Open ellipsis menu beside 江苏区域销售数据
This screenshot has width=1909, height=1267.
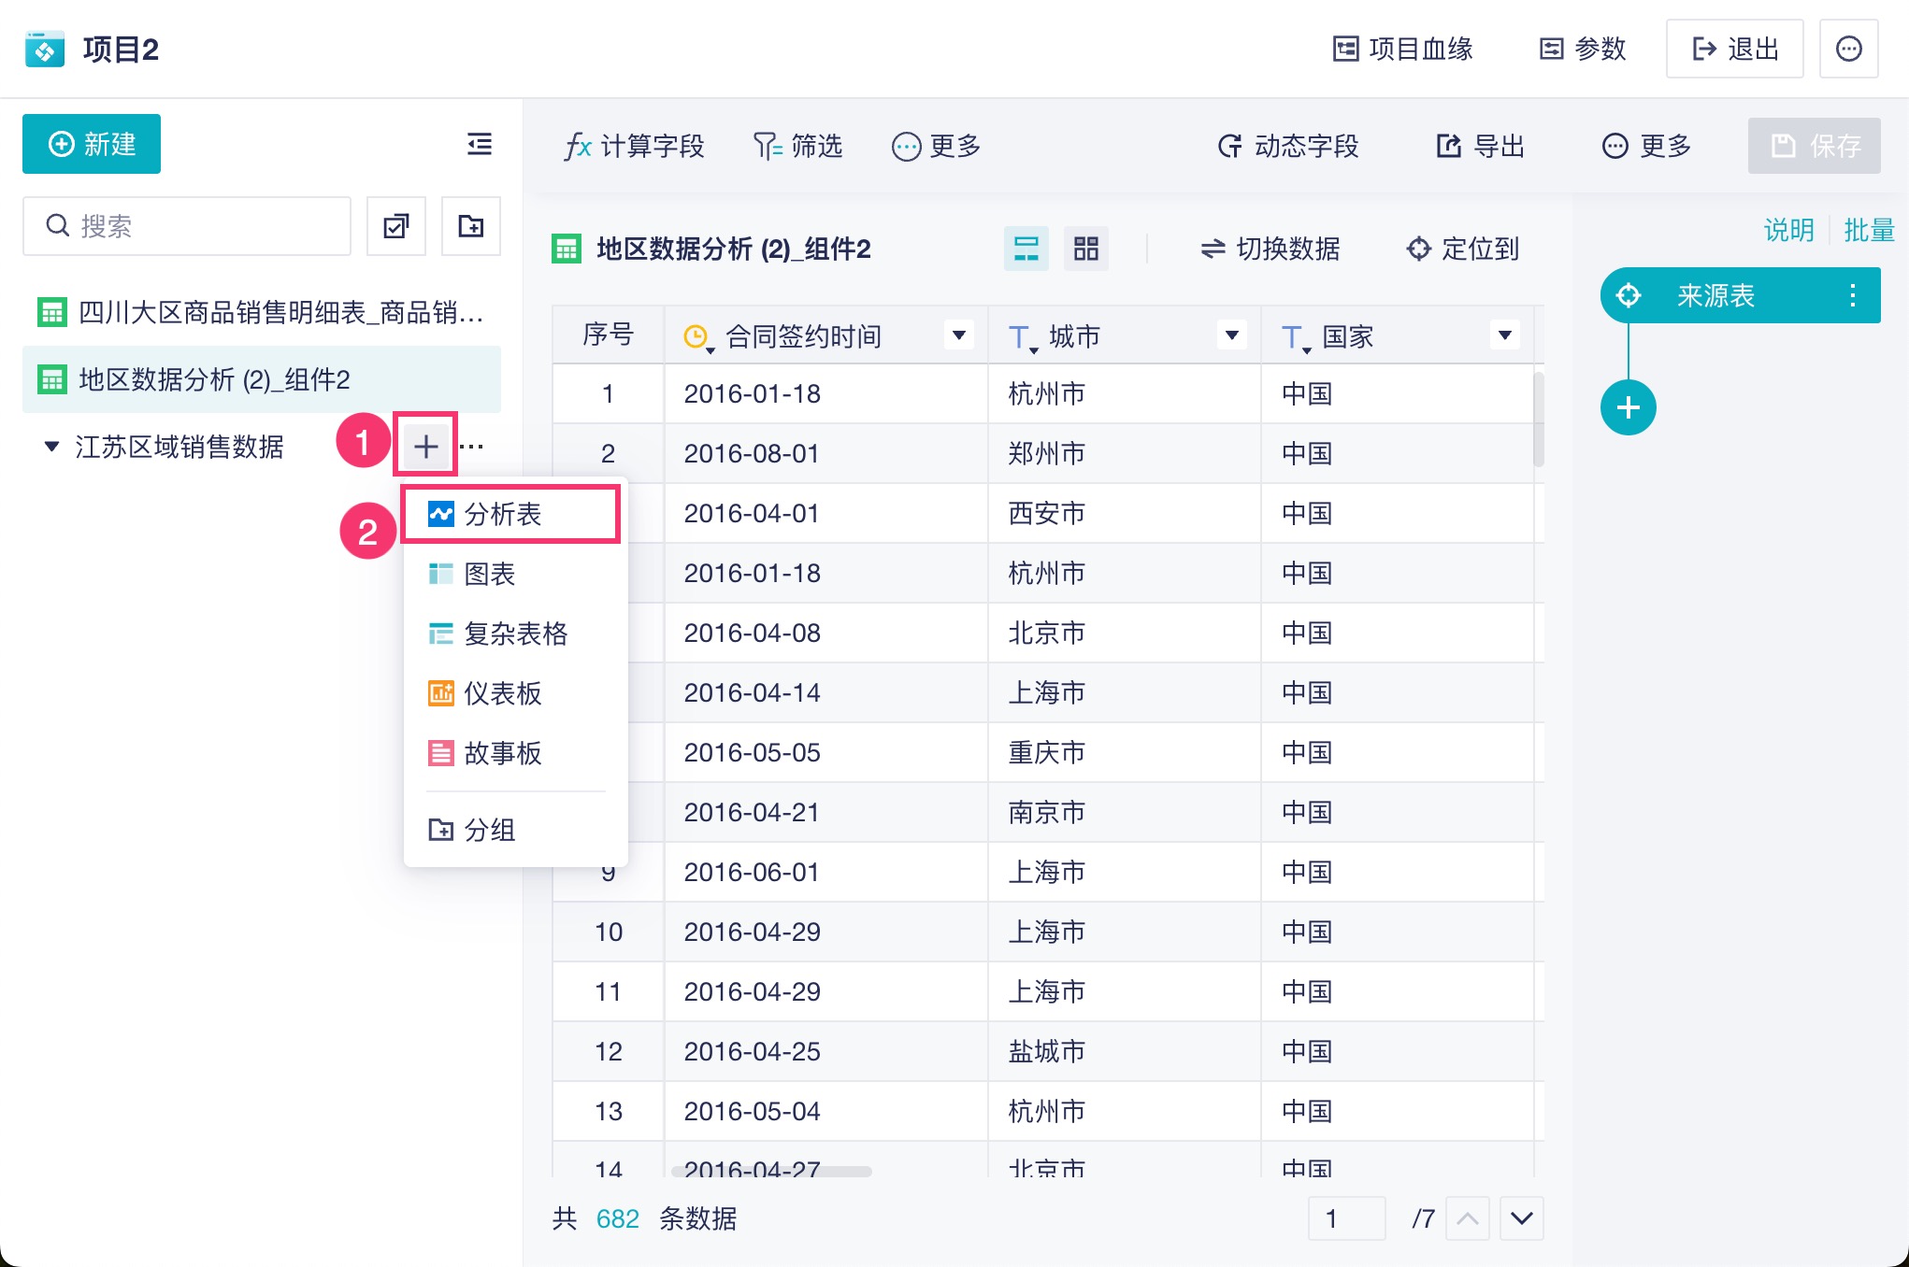tap(473, 447)
